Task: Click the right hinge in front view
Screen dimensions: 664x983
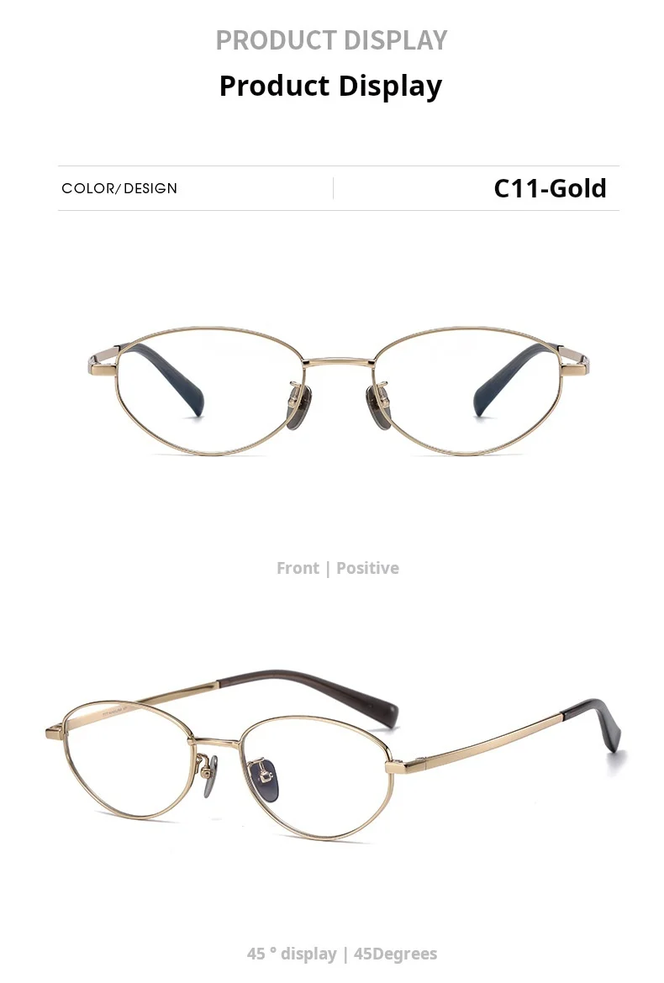Action: [x=575, y=365]
